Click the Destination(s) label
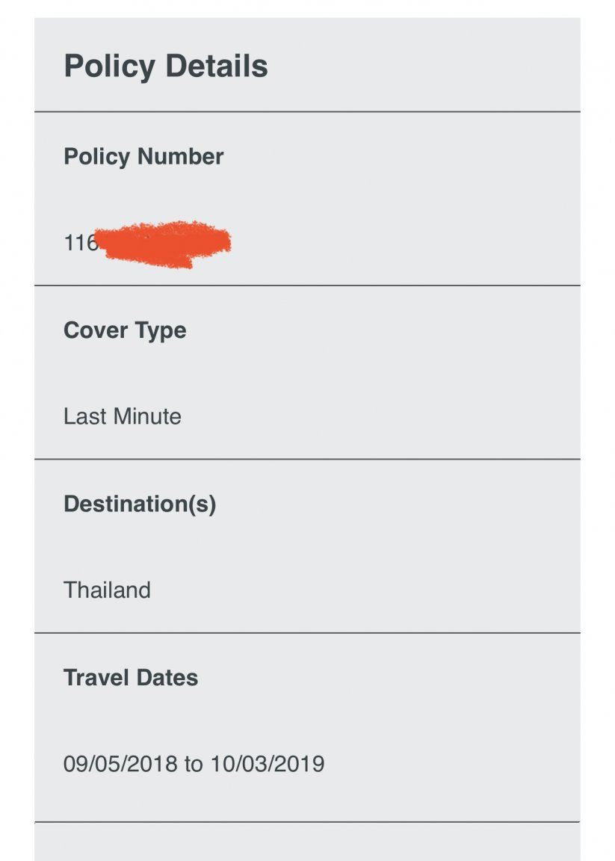The width and height of the screenshot is (615, 861). click(x=140, y=504)
